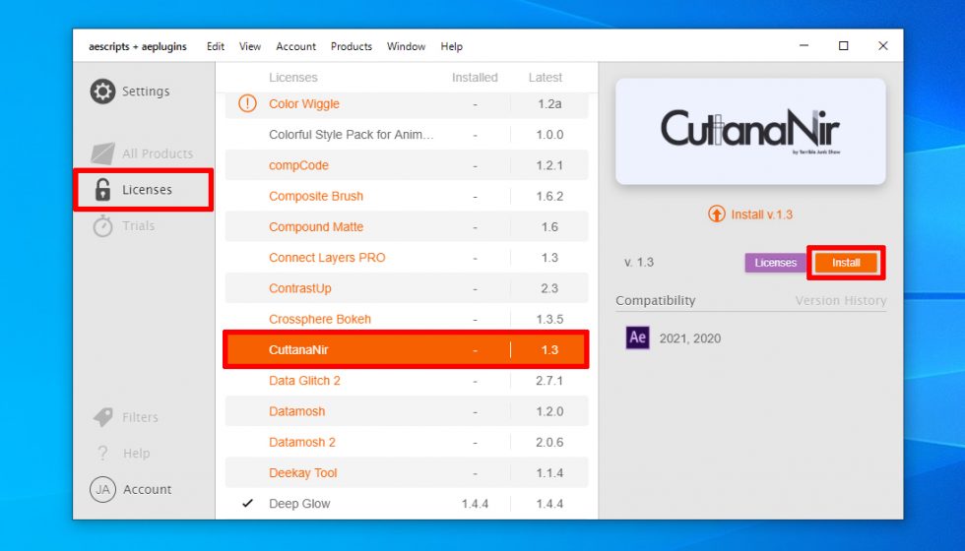Screen dimensions: 965x551
Task: Open the View menu
Action: pos(250,46)
